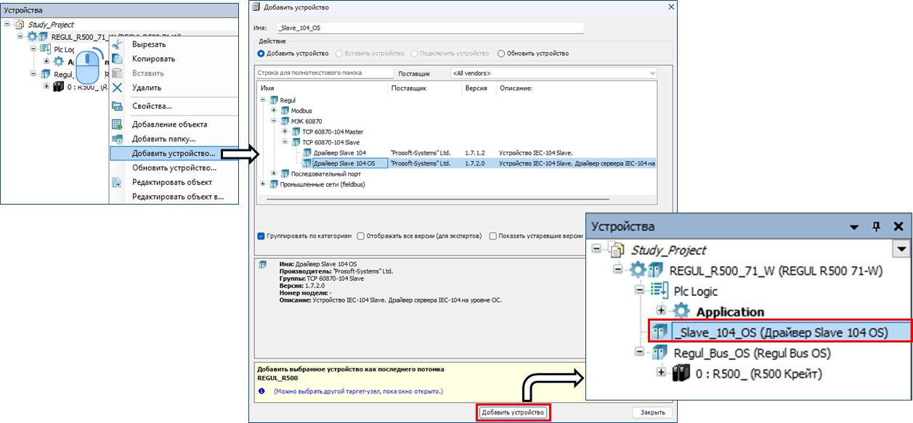This screenshot has width=913, height=423.
Task: Uncheck Группировать по категориям checkbox
Action: (261, 236)
